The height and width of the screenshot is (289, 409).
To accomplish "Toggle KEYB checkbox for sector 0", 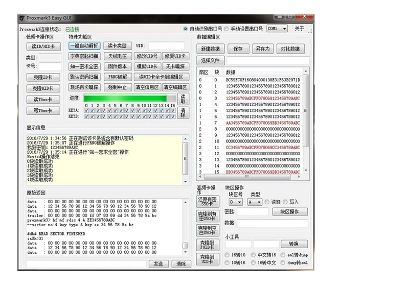I will click(x=86, y=116).
